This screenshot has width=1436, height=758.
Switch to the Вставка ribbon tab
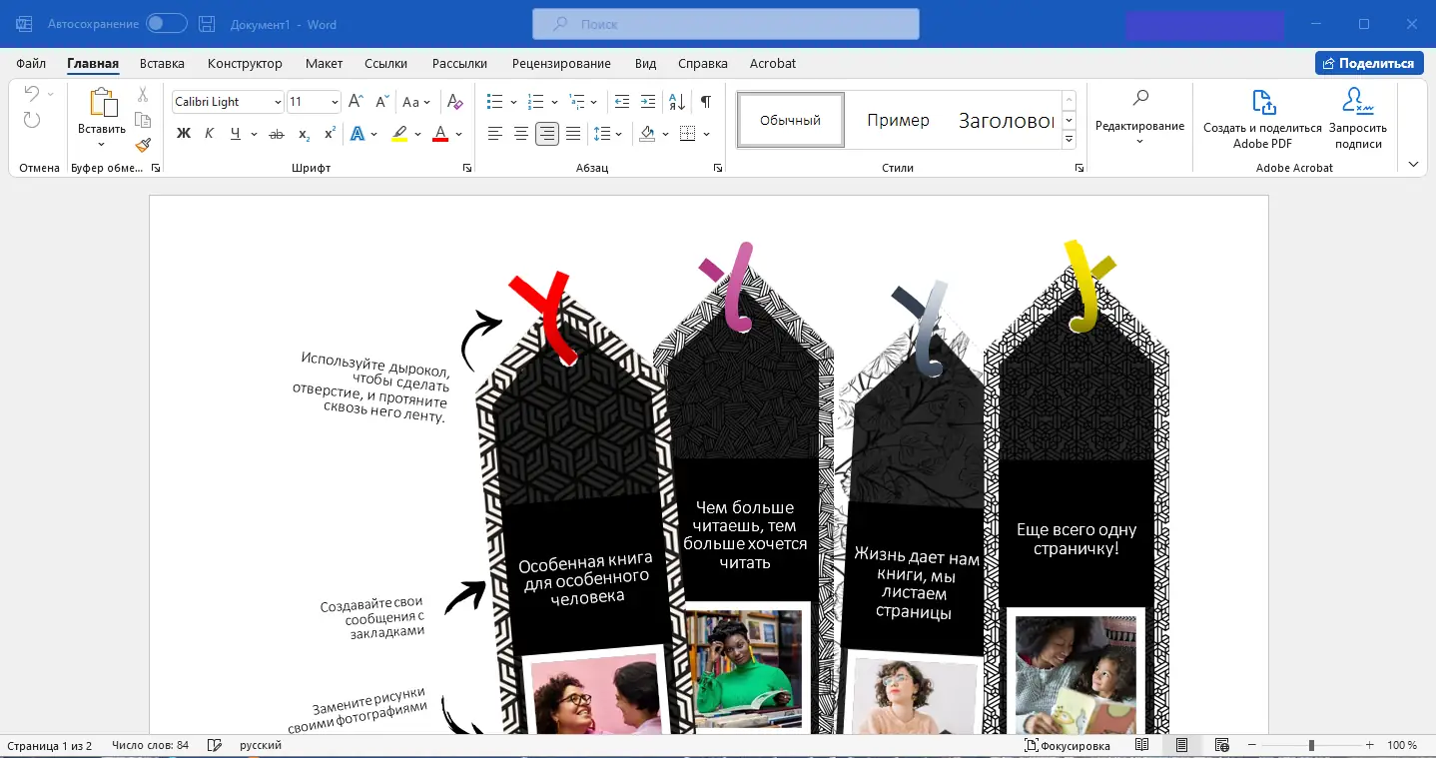pyautogui.click(x=161, y=63)
